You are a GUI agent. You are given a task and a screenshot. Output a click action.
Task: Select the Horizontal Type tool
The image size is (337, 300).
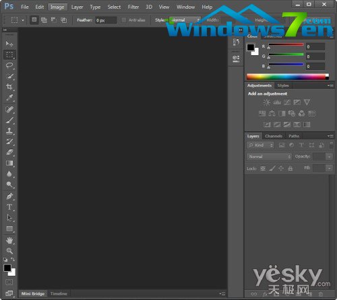(9, 207)
